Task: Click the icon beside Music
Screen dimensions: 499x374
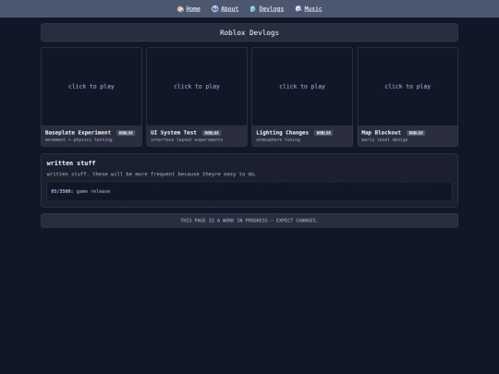Action: pyautogui.click(x=298, y=9)
